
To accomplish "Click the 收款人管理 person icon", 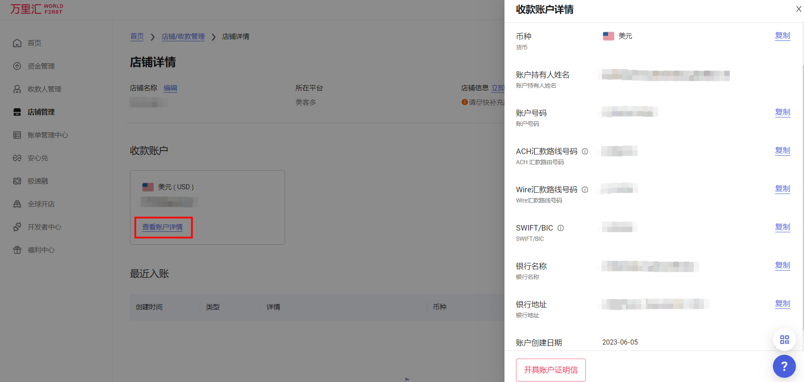I will (x=17, y=89).
